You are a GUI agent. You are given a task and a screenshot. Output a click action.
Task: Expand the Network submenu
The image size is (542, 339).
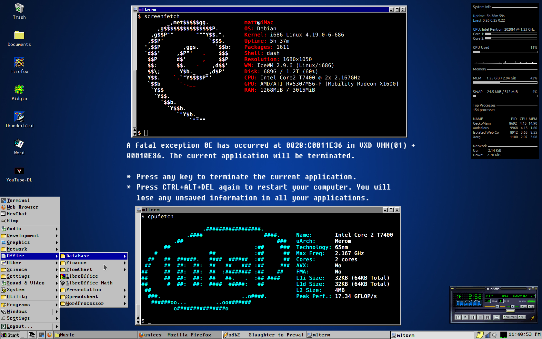(30, 249)
